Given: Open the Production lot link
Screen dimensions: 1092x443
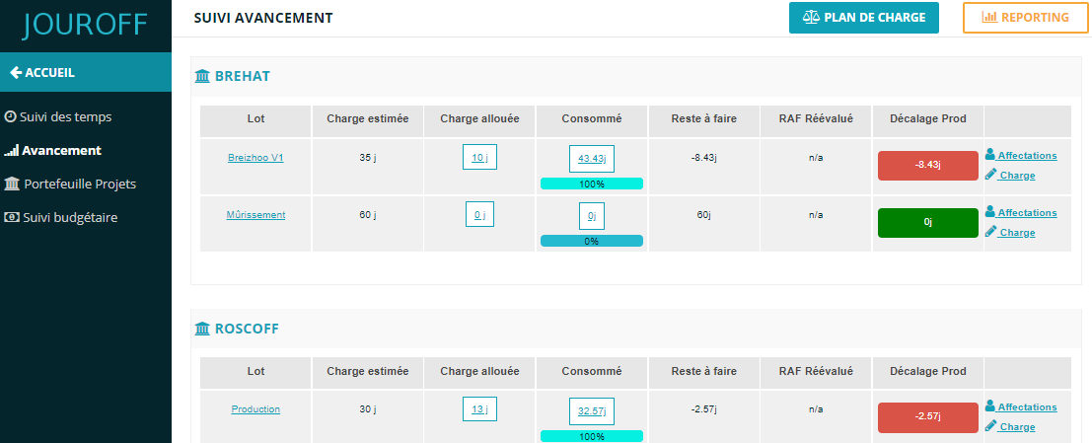Looking at the screenshot, I should coord(255,408).
